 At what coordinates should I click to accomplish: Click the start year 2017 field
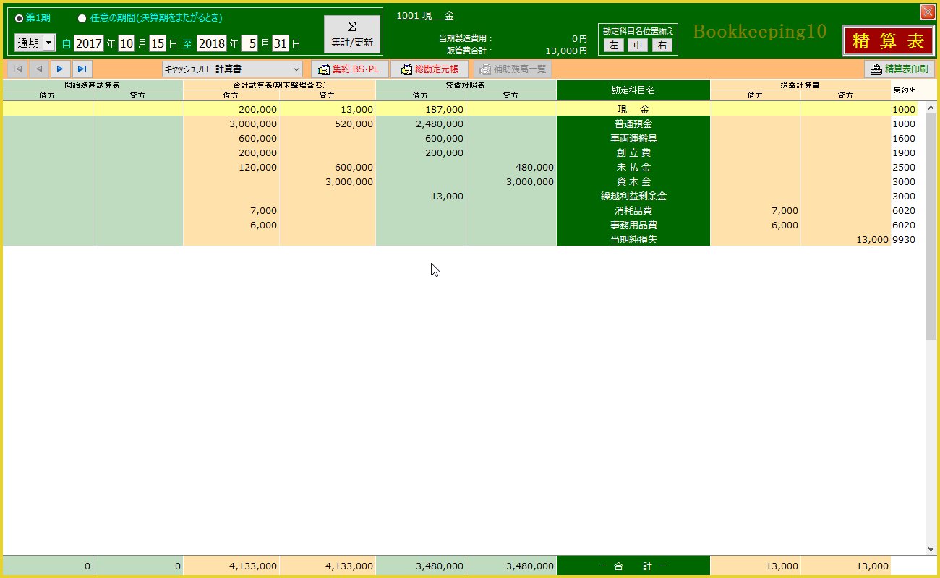(x=89, y=43)
